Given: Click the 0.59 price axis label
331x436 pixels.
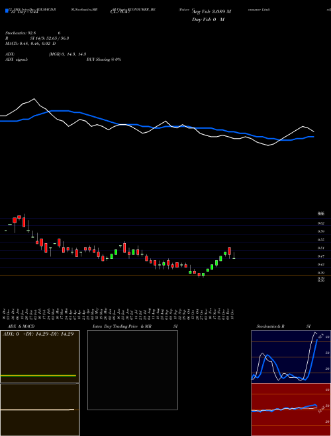Looking at the screenshot, I should [x=320, y=231].
